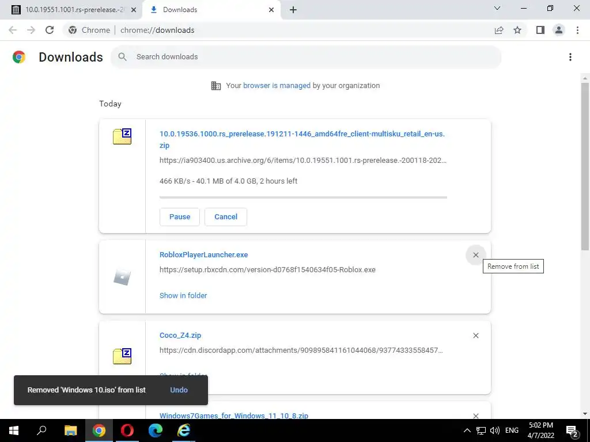
Task: Click the Chrome logo beside Downloads
Action: click(x=19, y=57)
